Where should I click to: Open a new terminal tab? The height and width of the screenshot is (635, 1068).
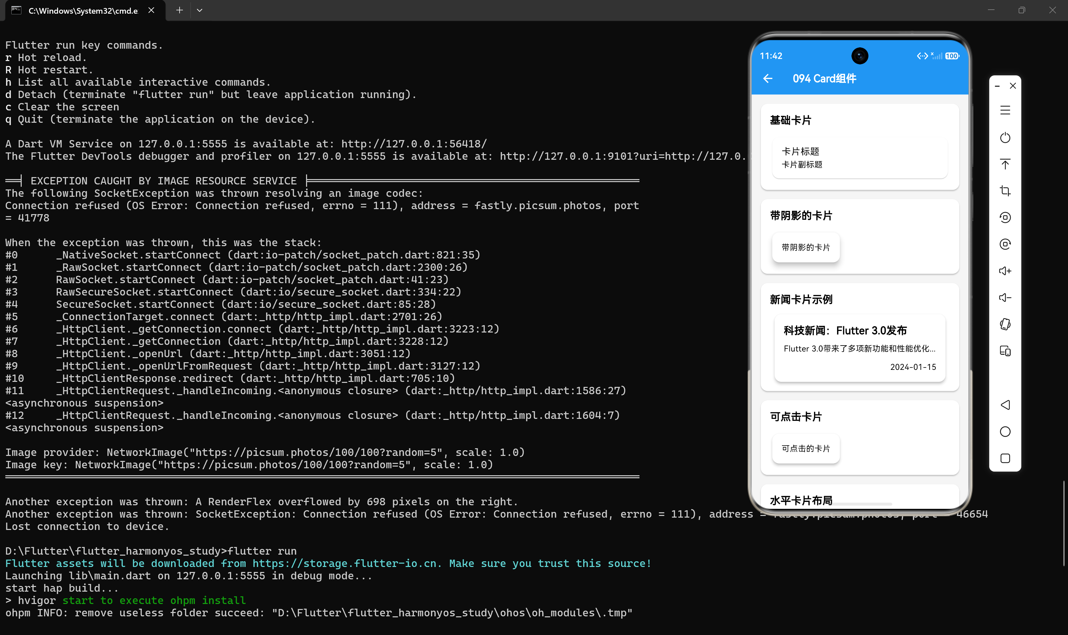pos(180,10)
